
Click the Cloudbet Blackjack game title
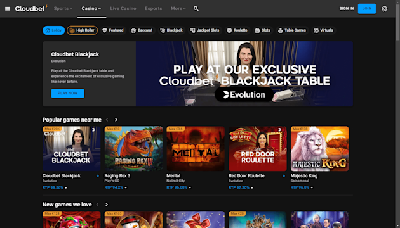[62, 176]
